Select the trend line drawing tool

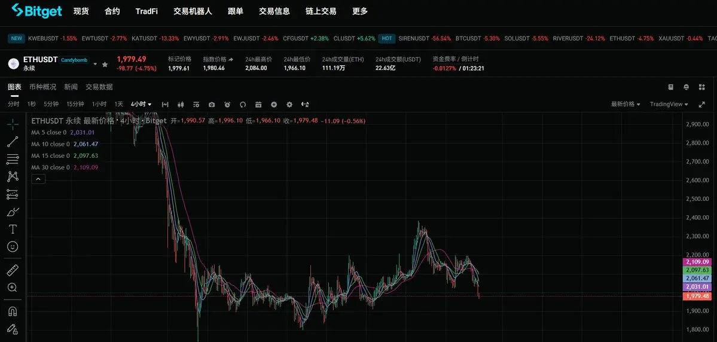[13, 141]
